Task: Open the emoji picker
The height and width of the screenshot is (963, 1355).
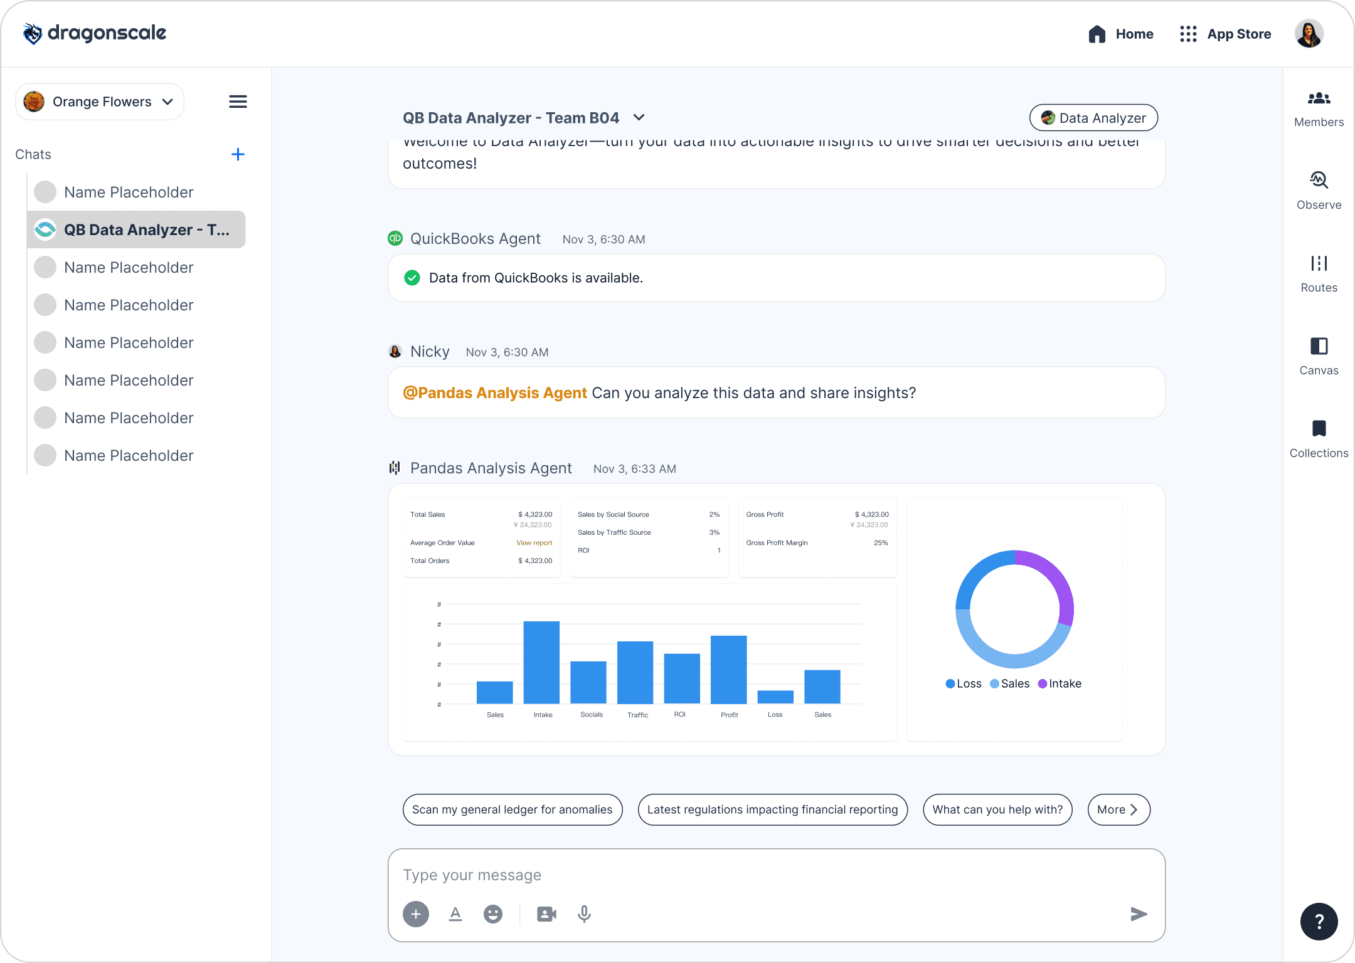Action: pyautogui.click(x=493, y=914)
